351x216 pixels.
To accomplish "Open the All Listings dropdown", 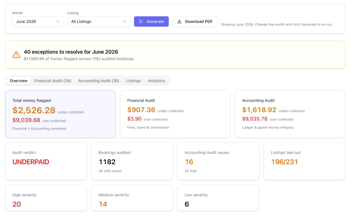I will pos(99,22).
